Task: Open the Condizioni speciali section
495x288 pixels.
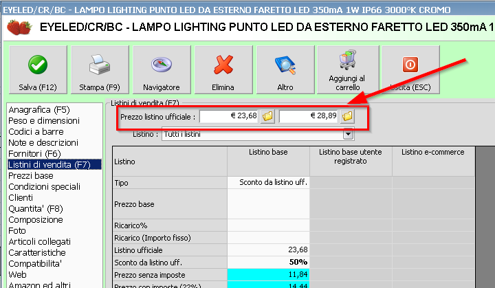Action: 45,187
